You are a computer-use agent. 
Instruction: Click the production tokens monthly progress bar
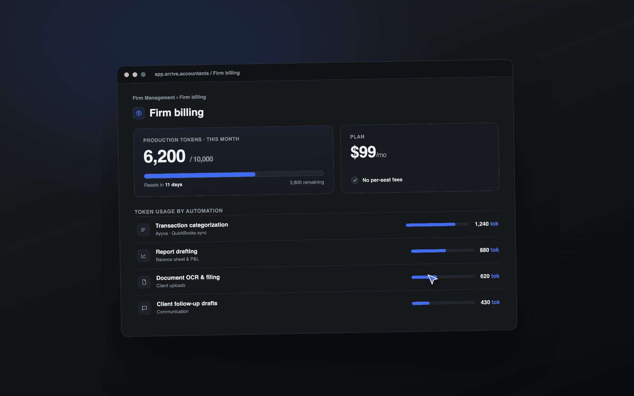click(234, 174)
